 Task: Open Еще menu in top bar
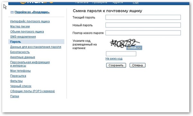click(136, 2)
